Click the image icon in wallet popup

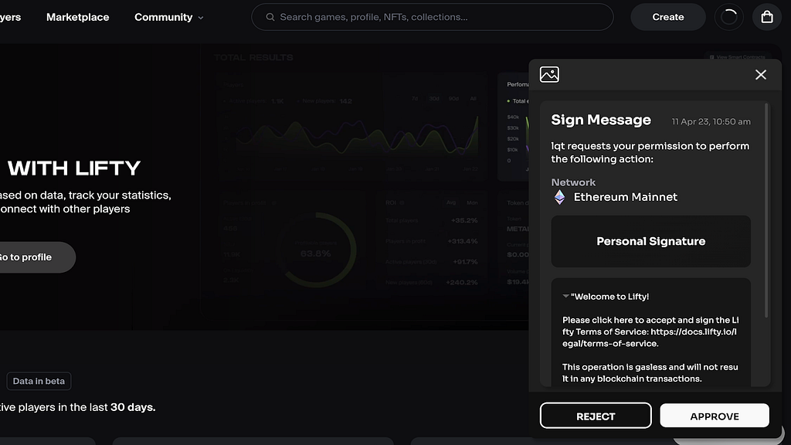tap(549, 75)
